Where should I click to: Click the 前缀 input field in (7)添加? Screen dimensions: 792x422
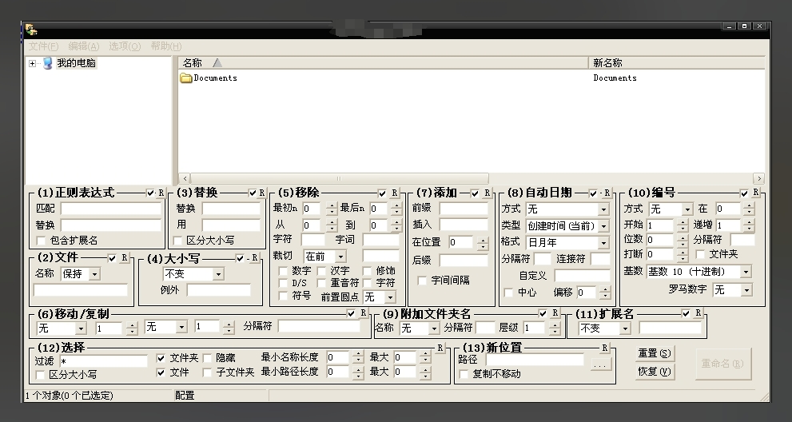464,209
